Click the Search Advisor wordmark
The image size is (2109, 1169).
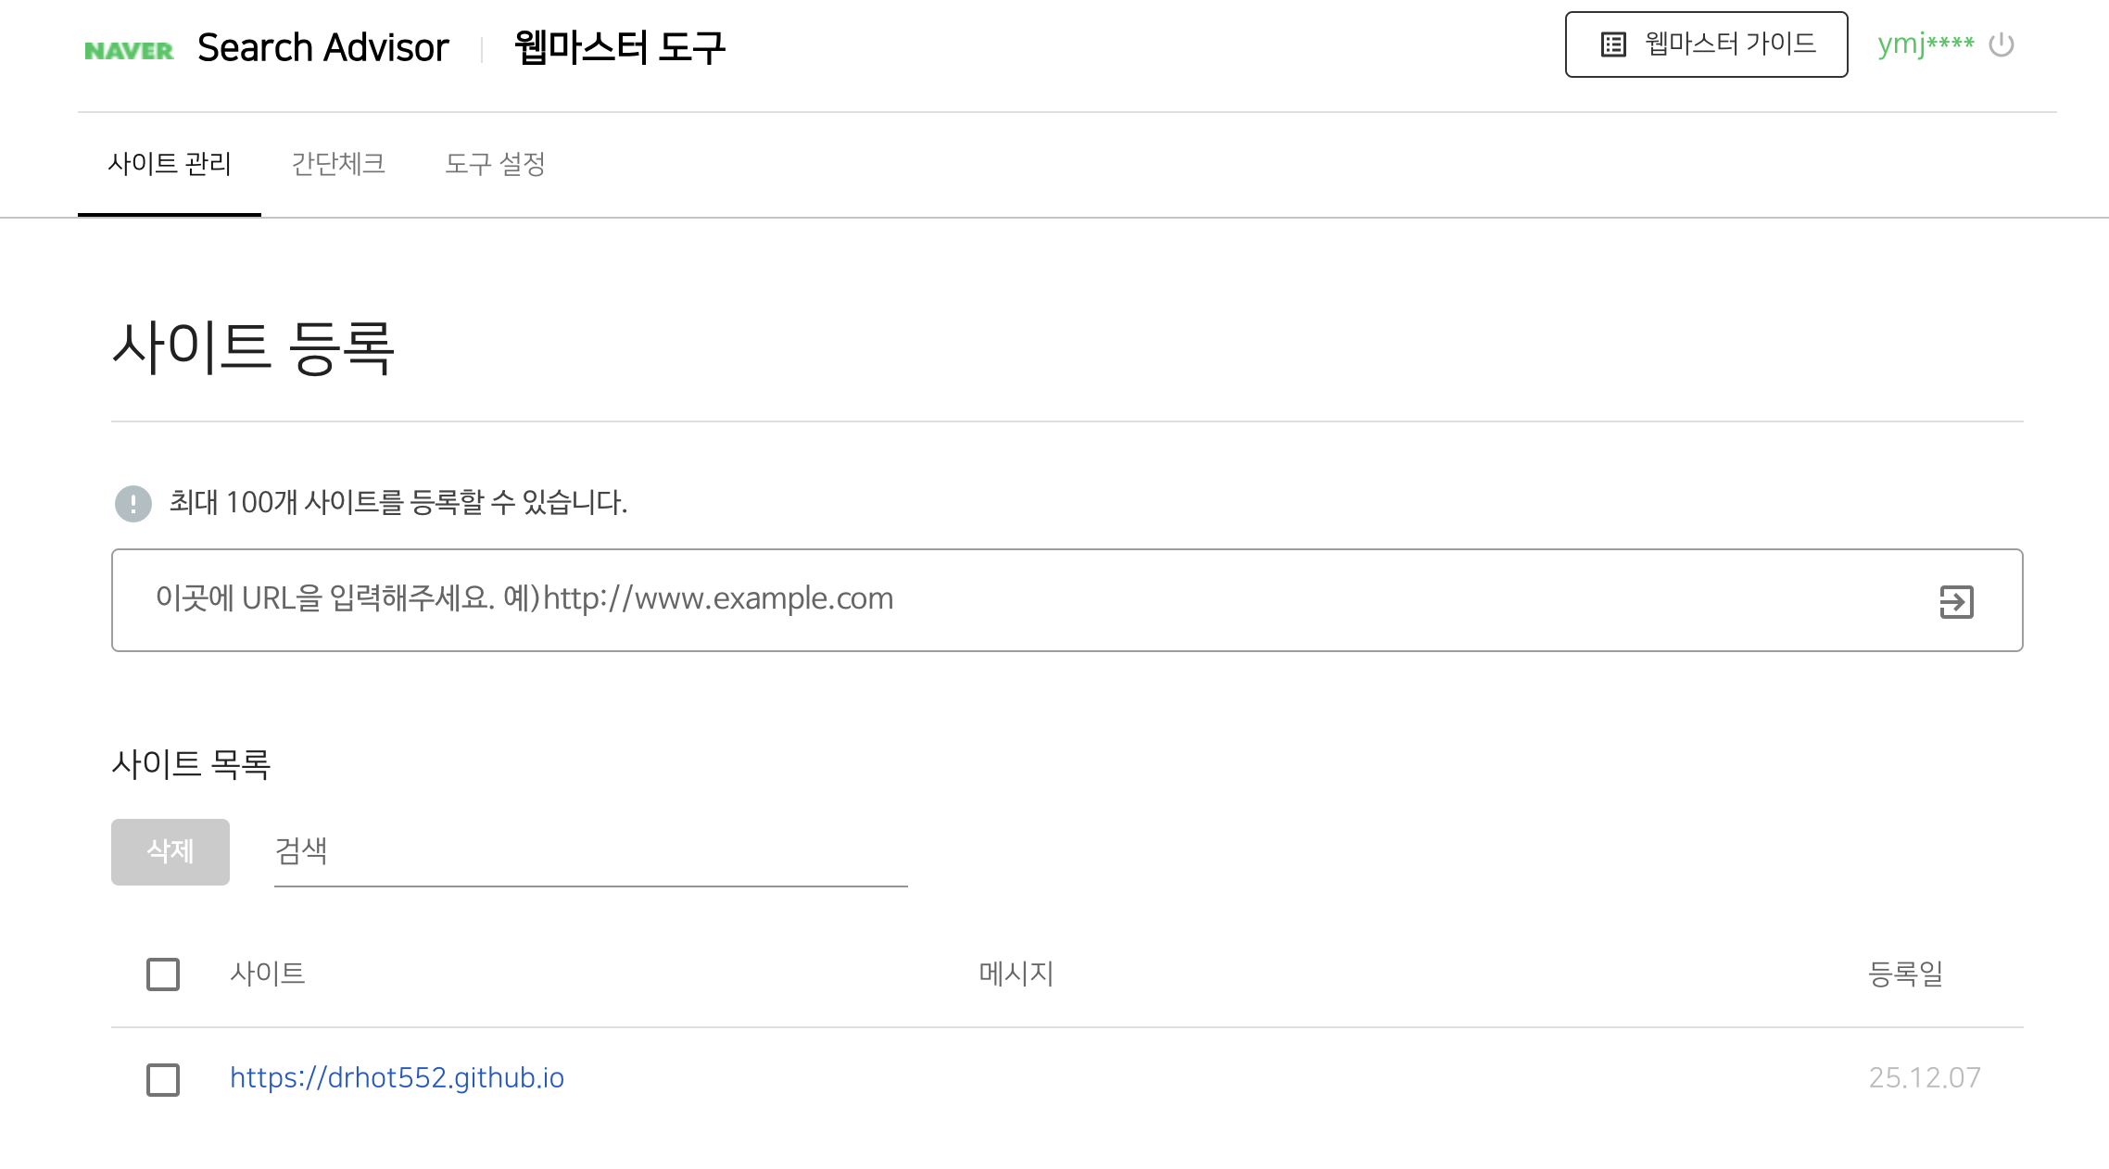coord(321,47)
